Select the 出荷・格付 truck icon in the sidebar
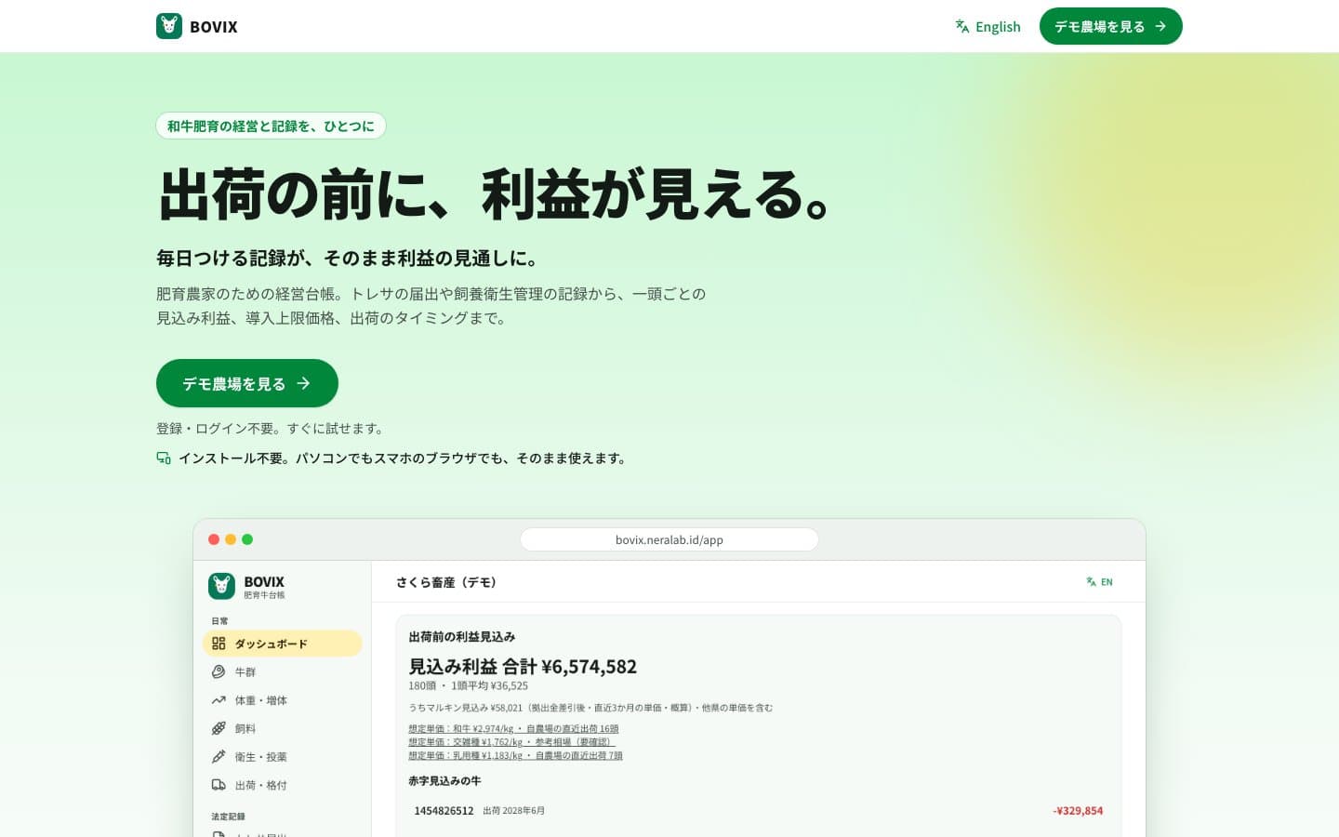 click(x=219, y=785)
